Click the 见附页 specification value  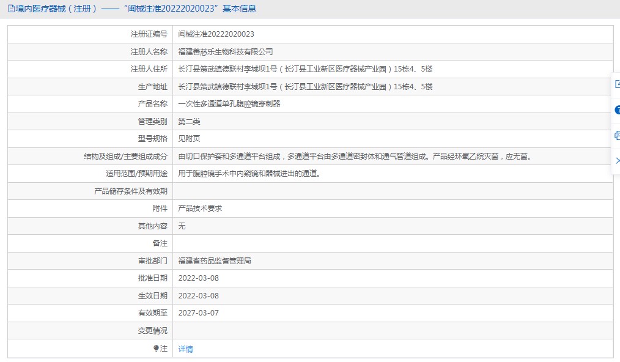[x=189, y=138]
